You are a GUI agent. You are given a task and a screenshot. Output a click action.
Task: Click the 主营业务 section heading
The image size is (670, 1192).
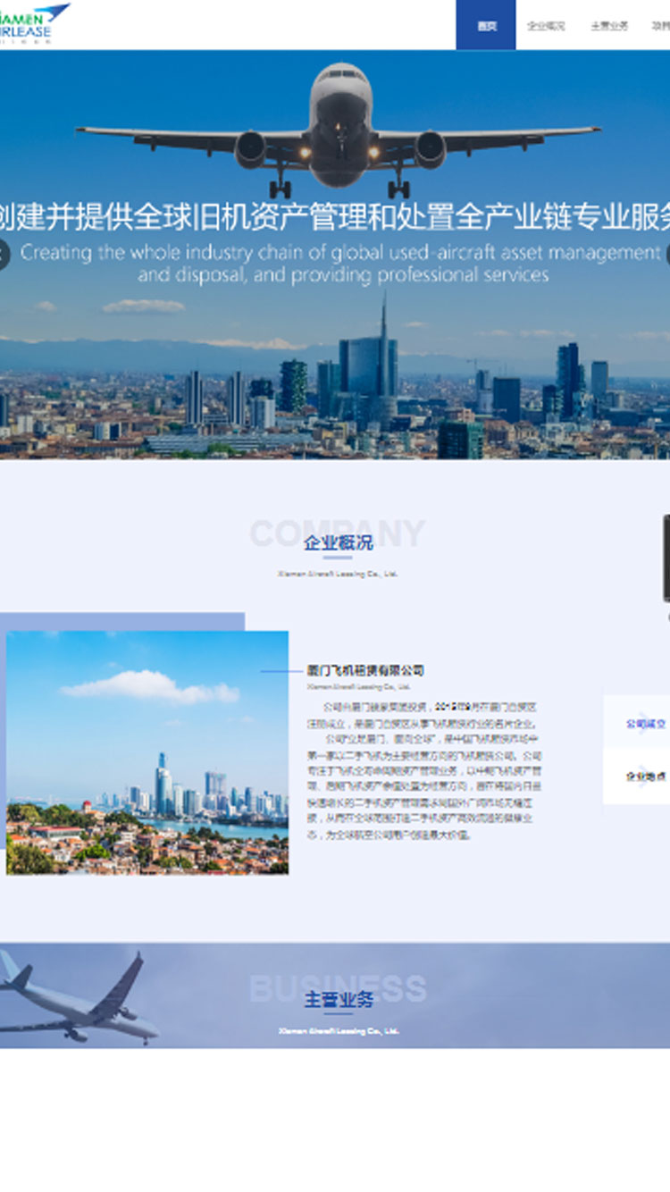pos(339,999)
